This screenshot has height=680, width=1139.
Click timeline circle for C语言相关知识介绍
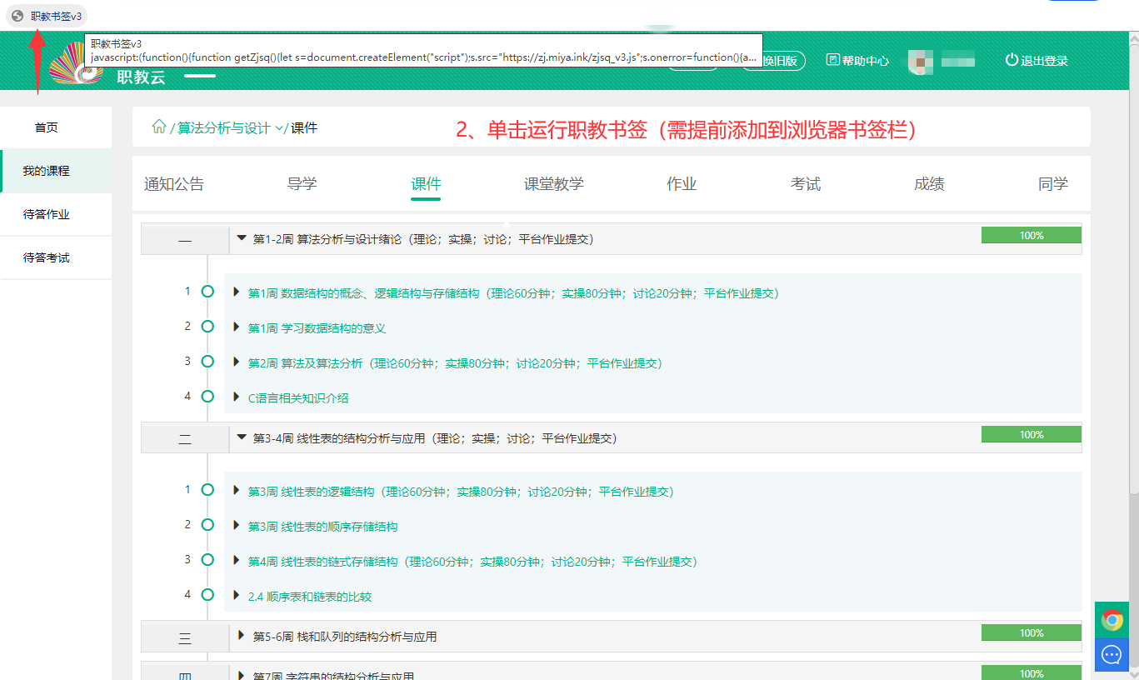(x=207, y=397)
